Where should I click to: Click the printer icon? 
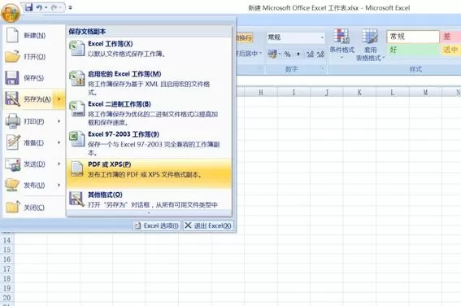(13, 120)
